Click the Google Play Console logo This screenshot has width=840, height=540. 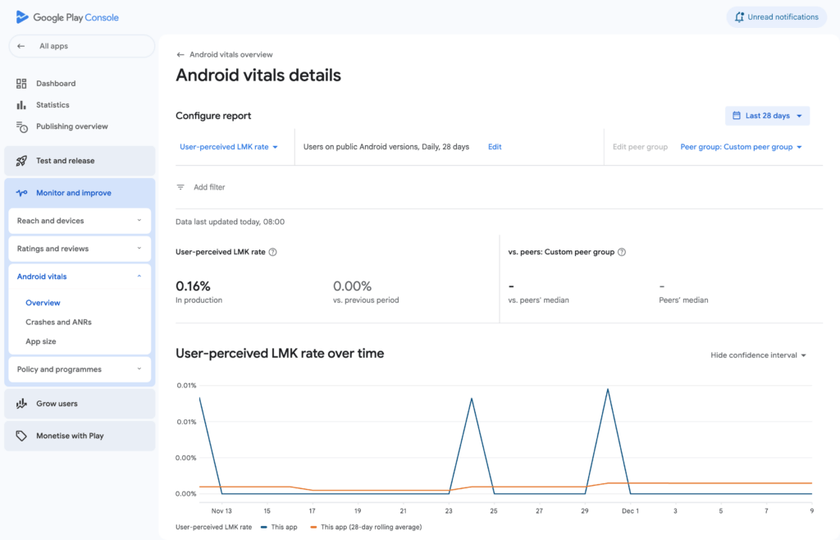[66, 16]
